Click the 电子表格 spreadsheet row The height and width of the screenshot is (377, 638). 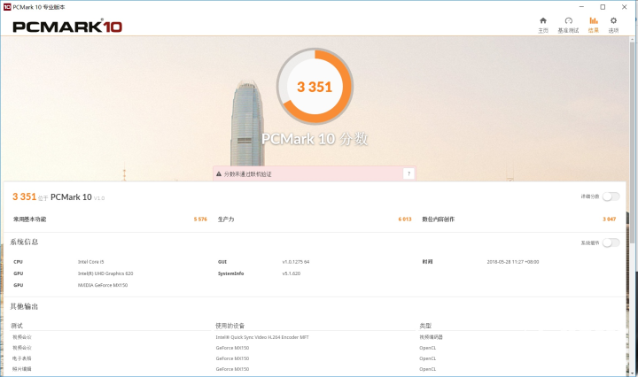point(22,358)
